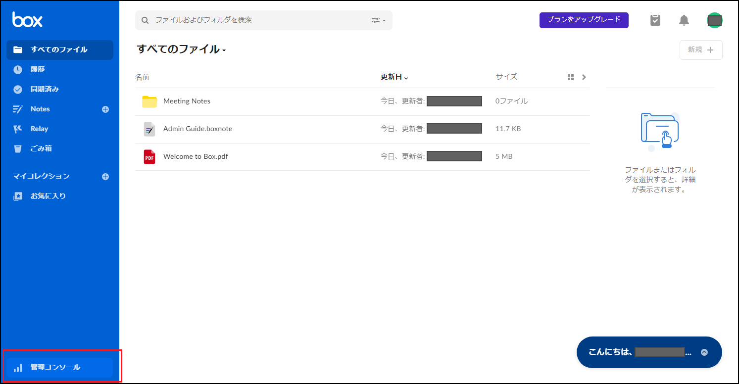This screenshot has height=384, width=739.
Task: Click プランをアップグレード button
Action: tap(584, 20)
